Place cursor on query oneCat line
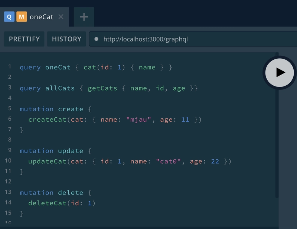 tap(96, 68)
